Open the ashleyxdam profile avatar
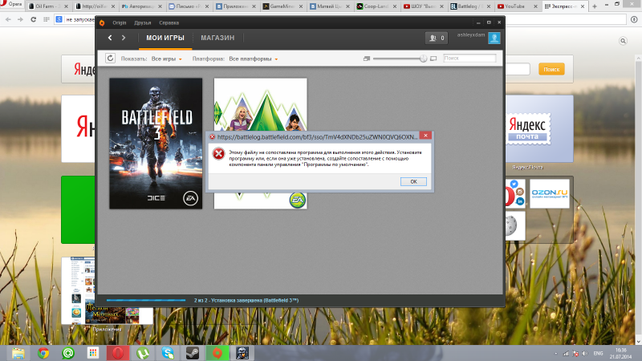This screenshot has width=642, height=361. click(494, 38)
